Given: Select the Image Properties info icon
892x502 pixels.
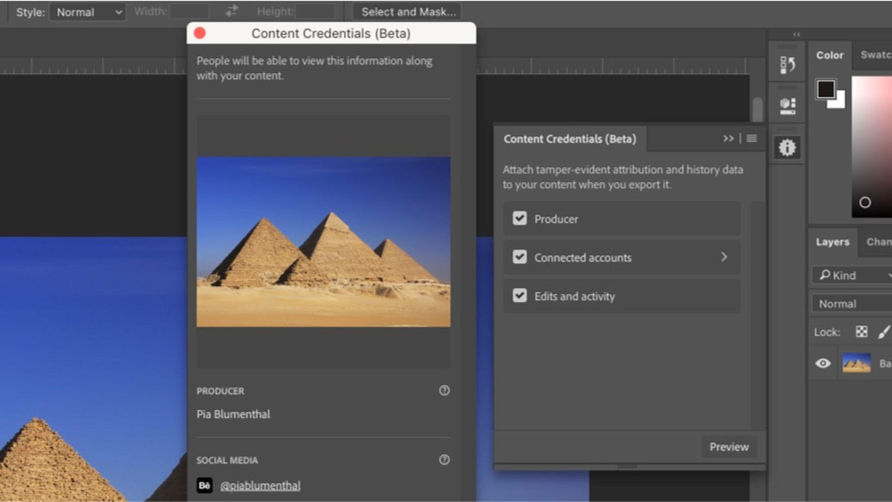Looking at the screenshot, I should point(787,148).
